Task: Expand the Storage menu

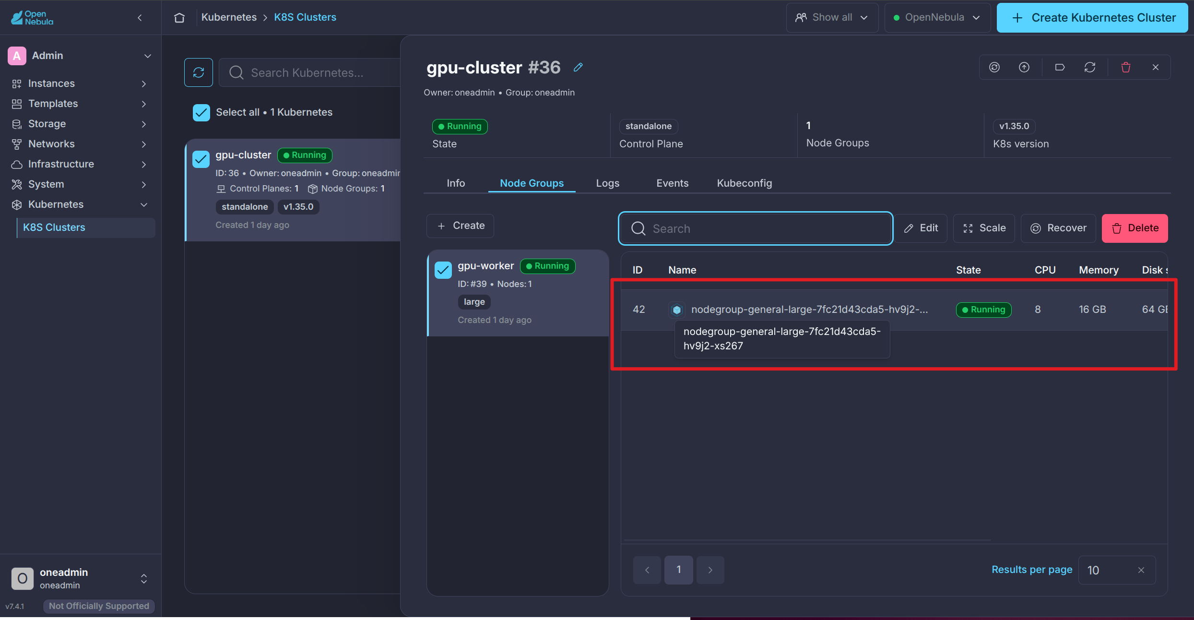Action: coord(80,124)
